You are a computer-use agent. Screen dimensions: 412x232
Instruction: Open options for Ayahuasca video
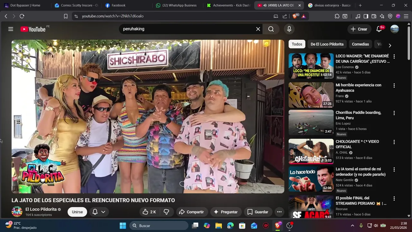(x=394, y=86)
